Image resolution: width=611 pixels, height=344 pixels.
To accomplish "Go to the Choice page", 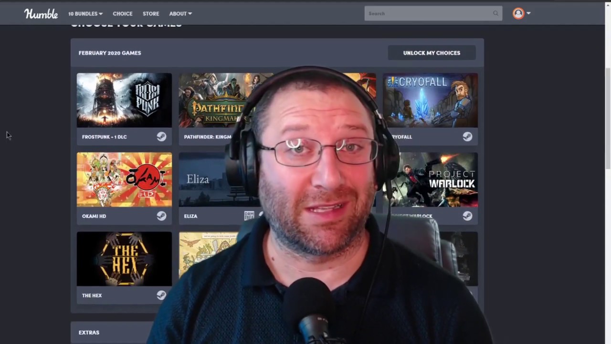I will coord(123,14).
